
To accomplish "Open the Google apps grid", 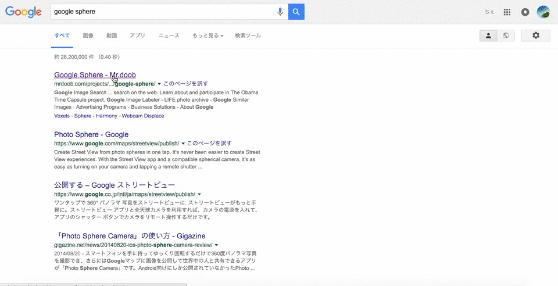I will (x=507, y=12).
